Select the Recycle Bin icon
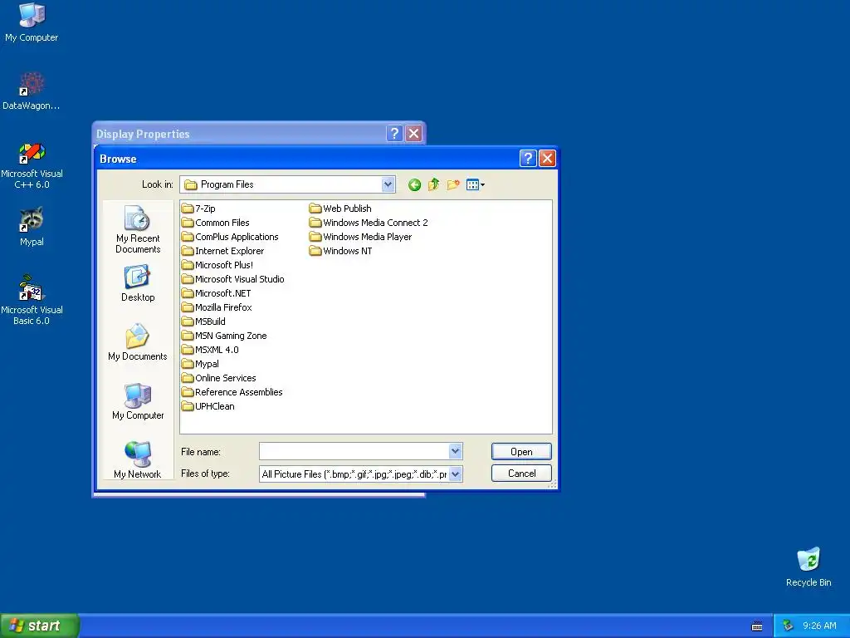The width and height of the screenshot is (850, 638). coord(808,567)
